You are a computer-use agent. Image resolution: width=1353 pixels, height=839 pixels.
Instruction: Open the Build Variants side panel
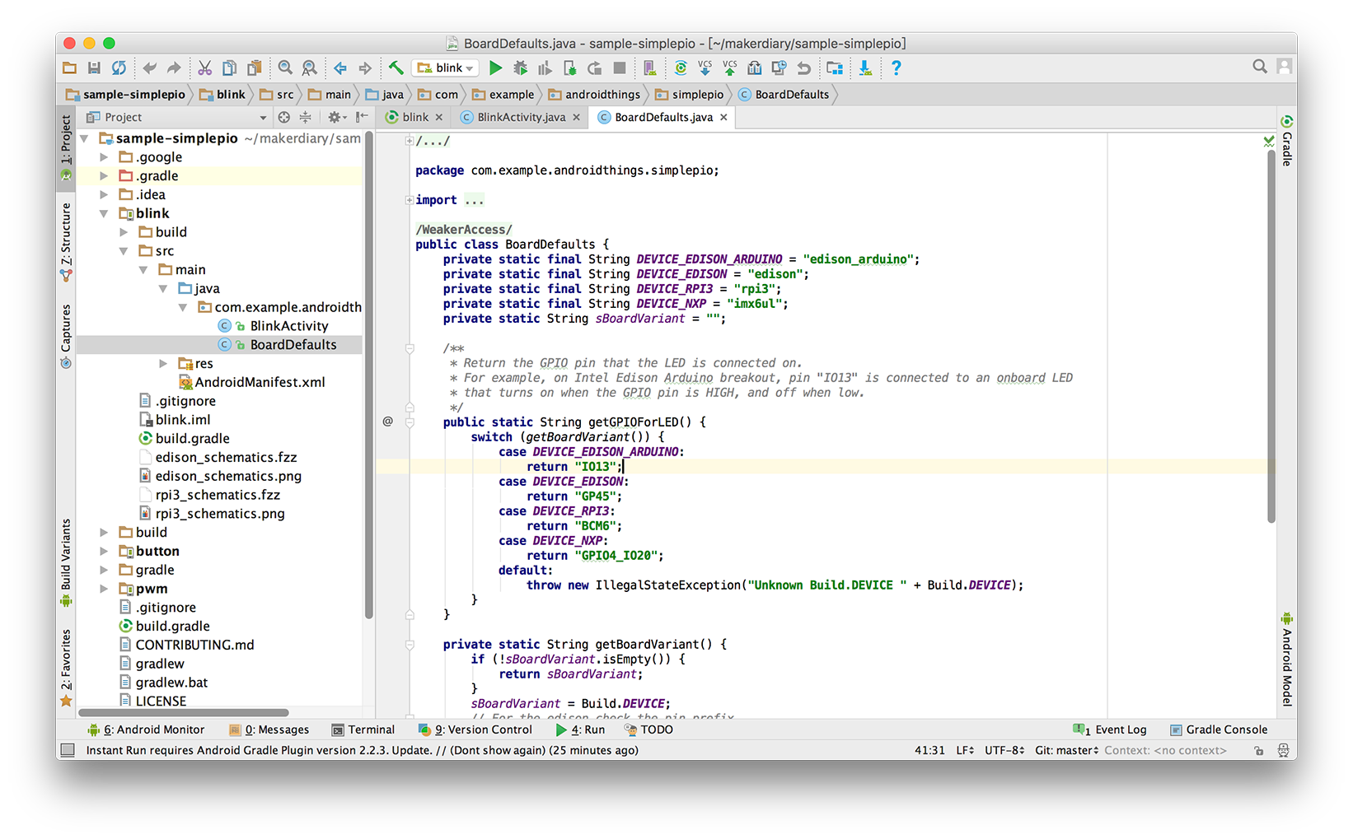(66, 563)
